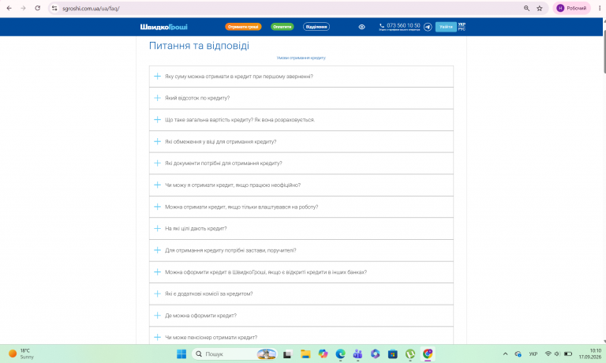
Task: Open the zoom magnifier in address bar
Action: pyautogui.click(x=526, y=8)
